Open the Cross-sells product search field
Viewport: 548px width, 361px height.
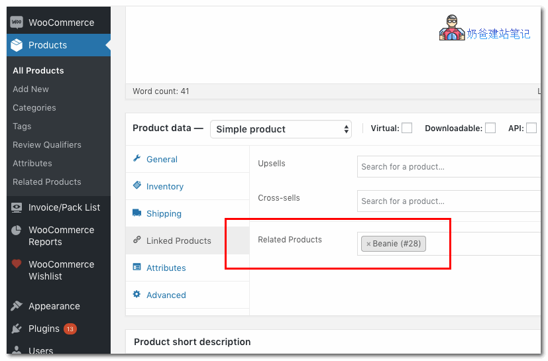pos(448,201)
